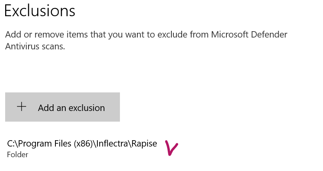Click the Antivirus scans text line
Image resolution: width=323 pixels, height=171 pixels.
(35, 47)
